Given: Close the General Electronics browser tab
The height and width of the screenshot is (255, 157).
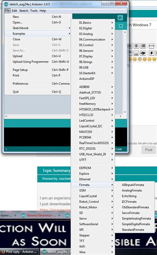Looking at the screenshot, I should click(x=59, y=215).
